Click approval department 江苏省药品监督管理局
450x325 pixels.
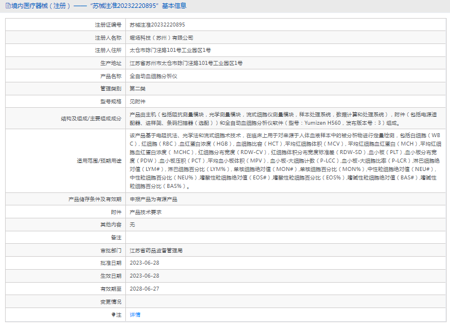(156, 251)
